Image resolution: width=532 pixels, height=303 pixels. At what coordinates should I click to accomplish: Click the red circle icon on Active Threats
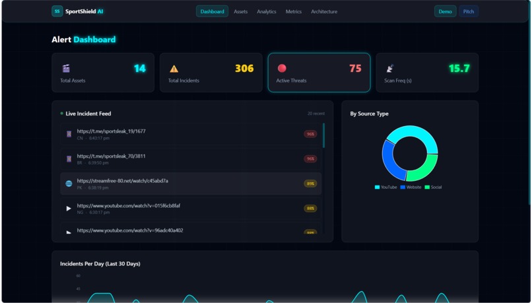coord(282,68)
